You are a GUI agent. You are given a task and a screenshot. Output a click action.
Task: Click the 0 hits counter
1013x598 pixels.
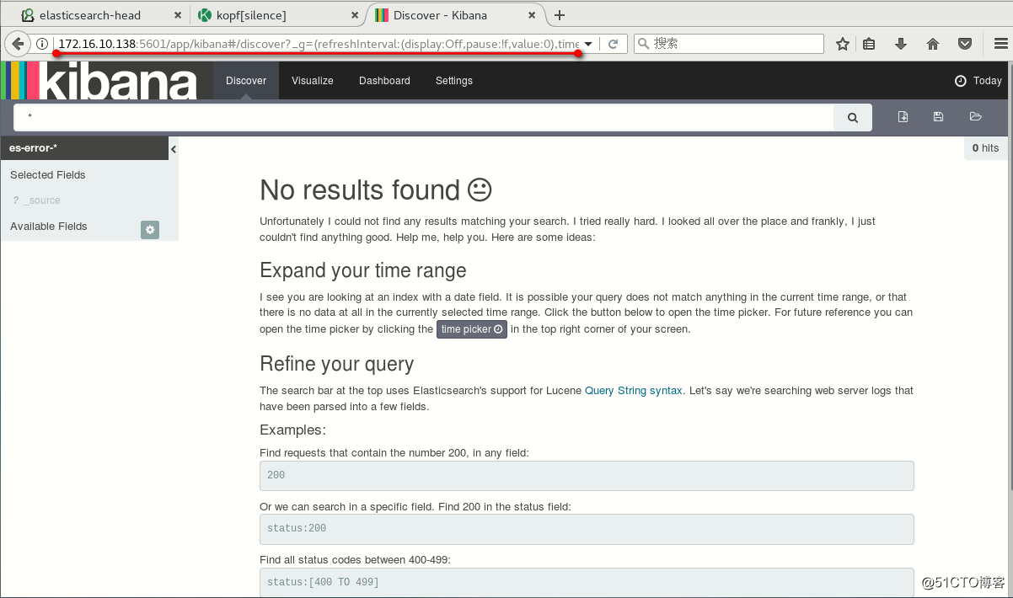985,148
